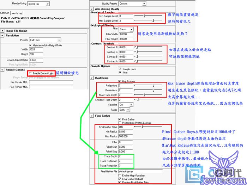Click the Trace Refraction field
Image resolution: width=247 pixels, height=185 pixels.
tap(126, 166)
